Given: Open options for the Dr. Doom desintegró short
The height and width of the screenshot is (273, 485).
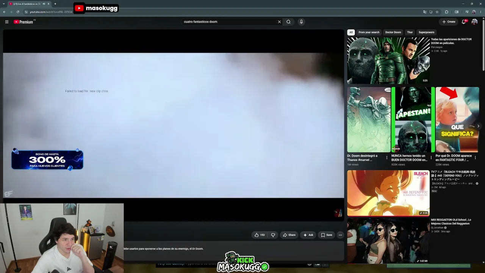Looking at the screenshot, I should (387, 158).
